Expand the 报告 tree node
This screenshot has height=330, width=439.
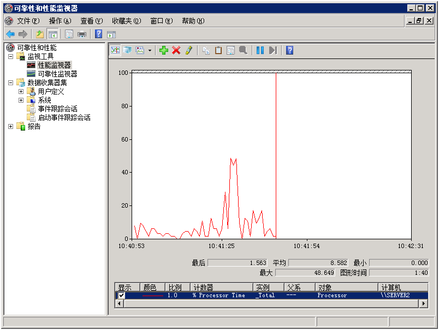tap(10, 126)
